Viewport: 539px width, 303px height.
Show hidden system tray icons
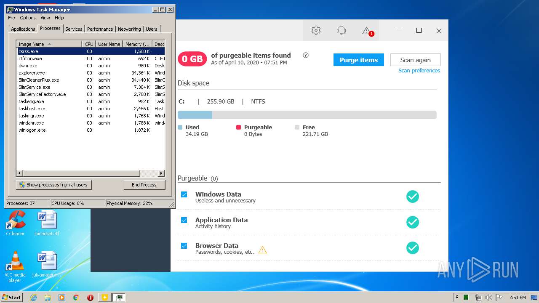pos(457,297)
